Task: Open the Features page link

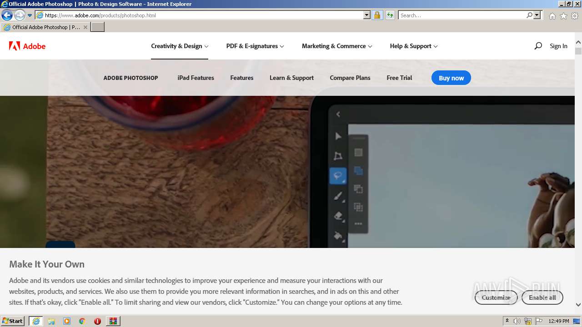Action: [x=241, y=78]
